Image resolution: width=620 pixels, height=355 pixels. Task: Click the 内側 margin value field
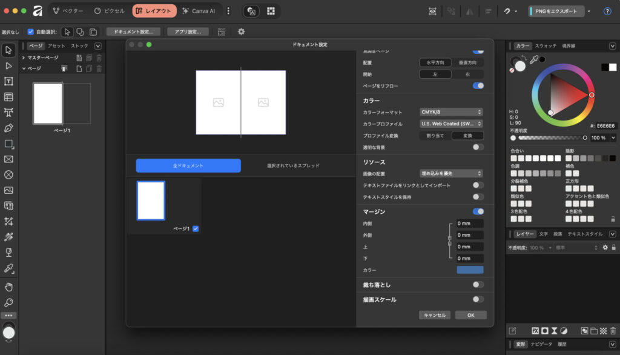coord(470,224)
